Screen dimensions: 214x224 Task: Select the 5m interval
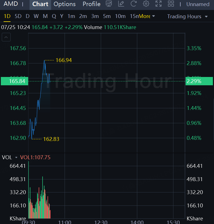pyautogui.click(x=107, y=16)
